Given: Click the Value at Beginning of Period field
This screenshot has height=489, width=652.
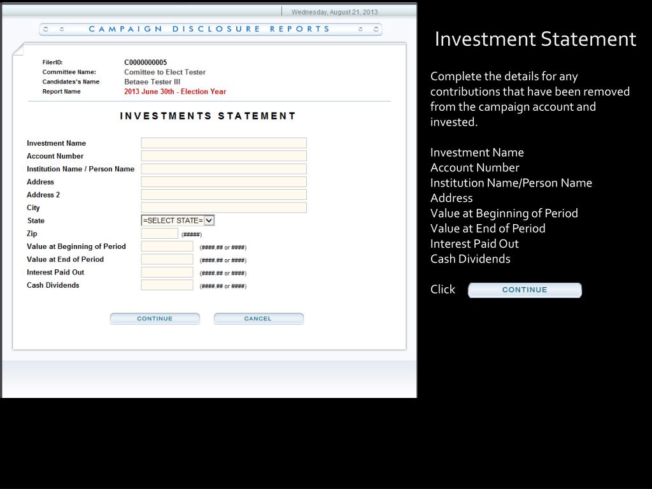Looking at the screenshot, I should coord(167,246).
